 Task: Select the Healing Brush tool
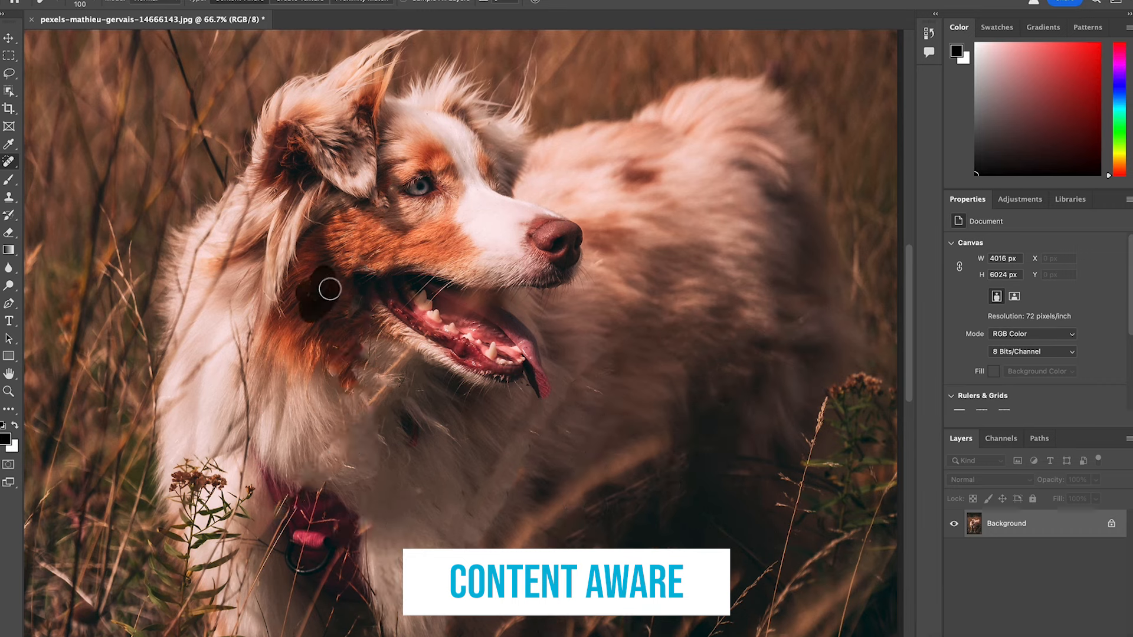coord(9,162)
